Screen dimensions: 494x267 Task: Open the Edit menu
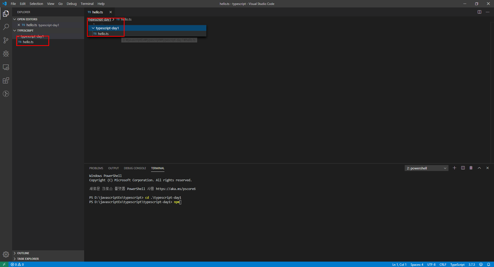tap(23, 4)
